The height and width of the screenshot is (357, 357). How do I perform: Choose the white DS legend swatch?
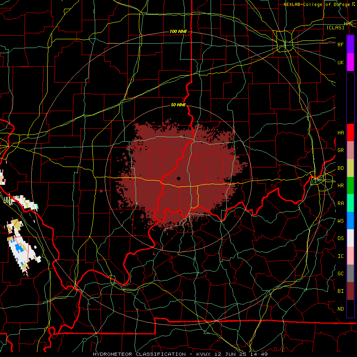pos(350,238)
